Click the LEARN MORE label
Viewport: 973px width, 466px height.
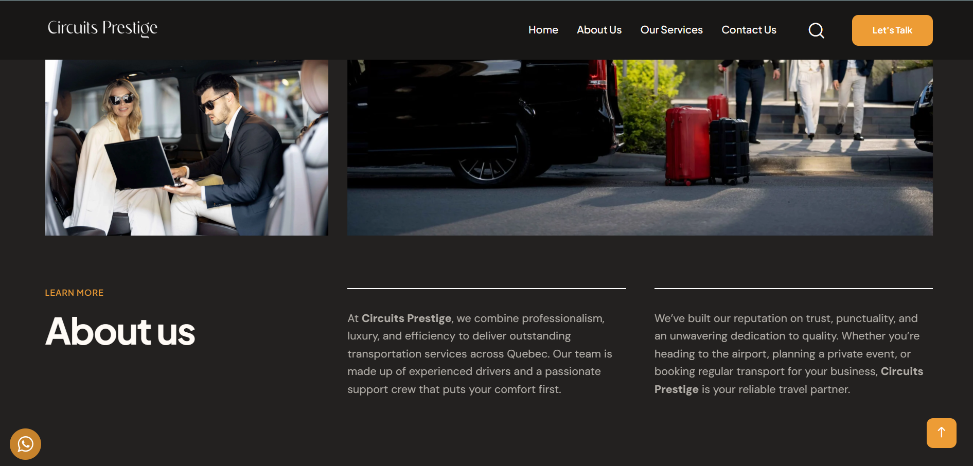click(74, 293)
